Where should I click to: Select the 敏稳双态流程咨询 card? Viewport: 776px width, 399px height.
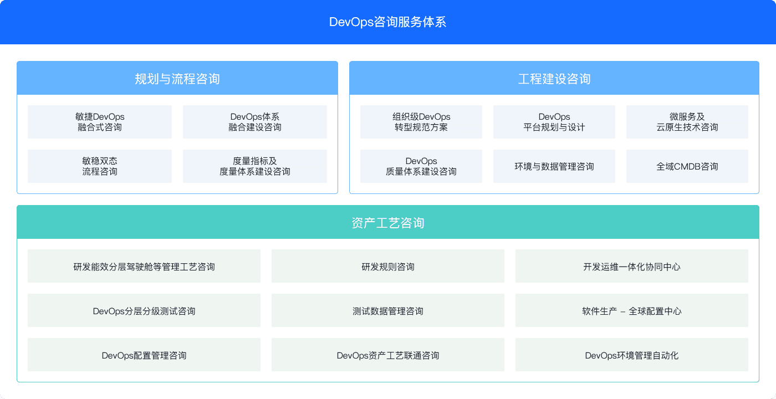click(100, 166)
